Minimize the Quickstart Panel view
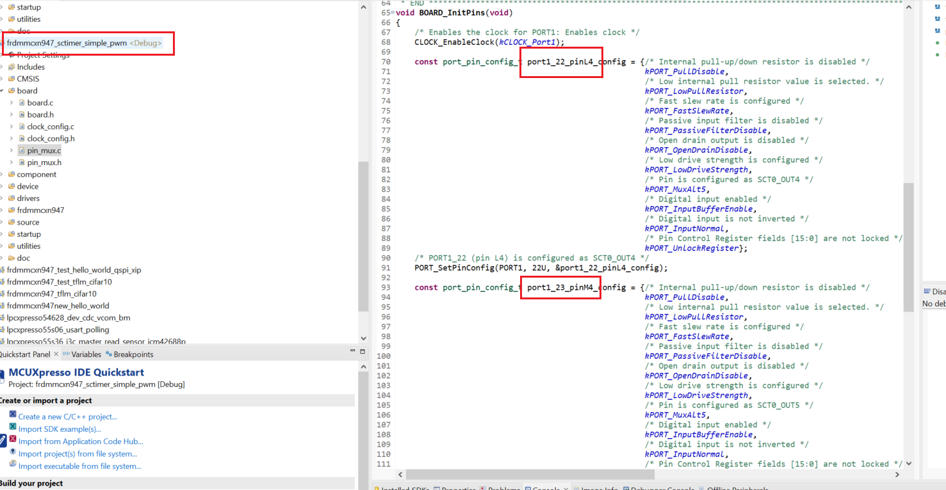946x490 pixels. coord(353,350)
